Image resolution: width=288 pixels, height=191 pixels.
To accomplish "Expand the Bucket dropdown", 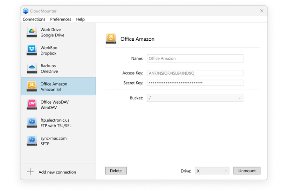I will tap(195, 98).
